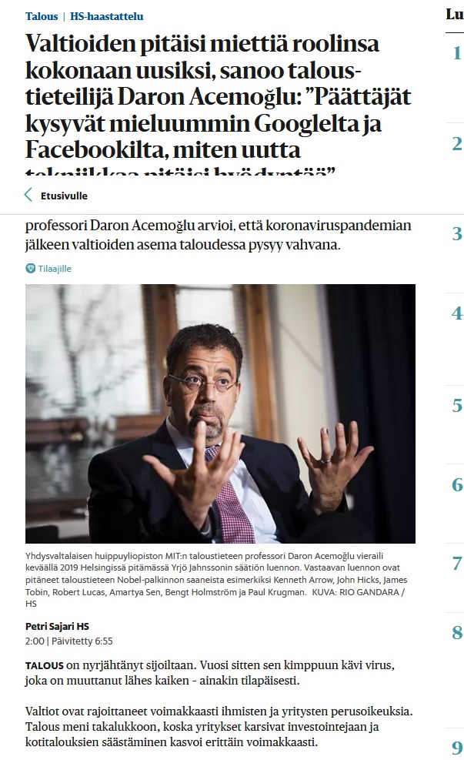Select most-read item number 3
This screenshot has height=760, width=464.
pyautogui.click(x=457, y=234)
